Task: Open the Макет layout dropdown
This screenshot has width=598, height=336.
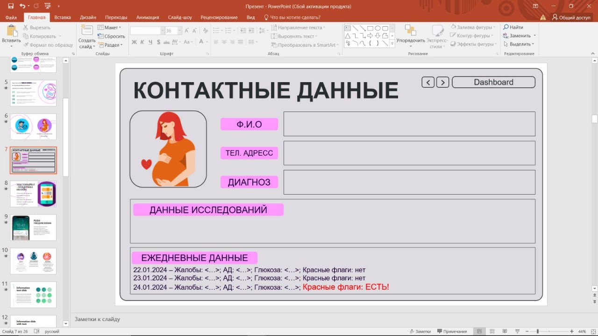Action: click(x=109, y=28)
